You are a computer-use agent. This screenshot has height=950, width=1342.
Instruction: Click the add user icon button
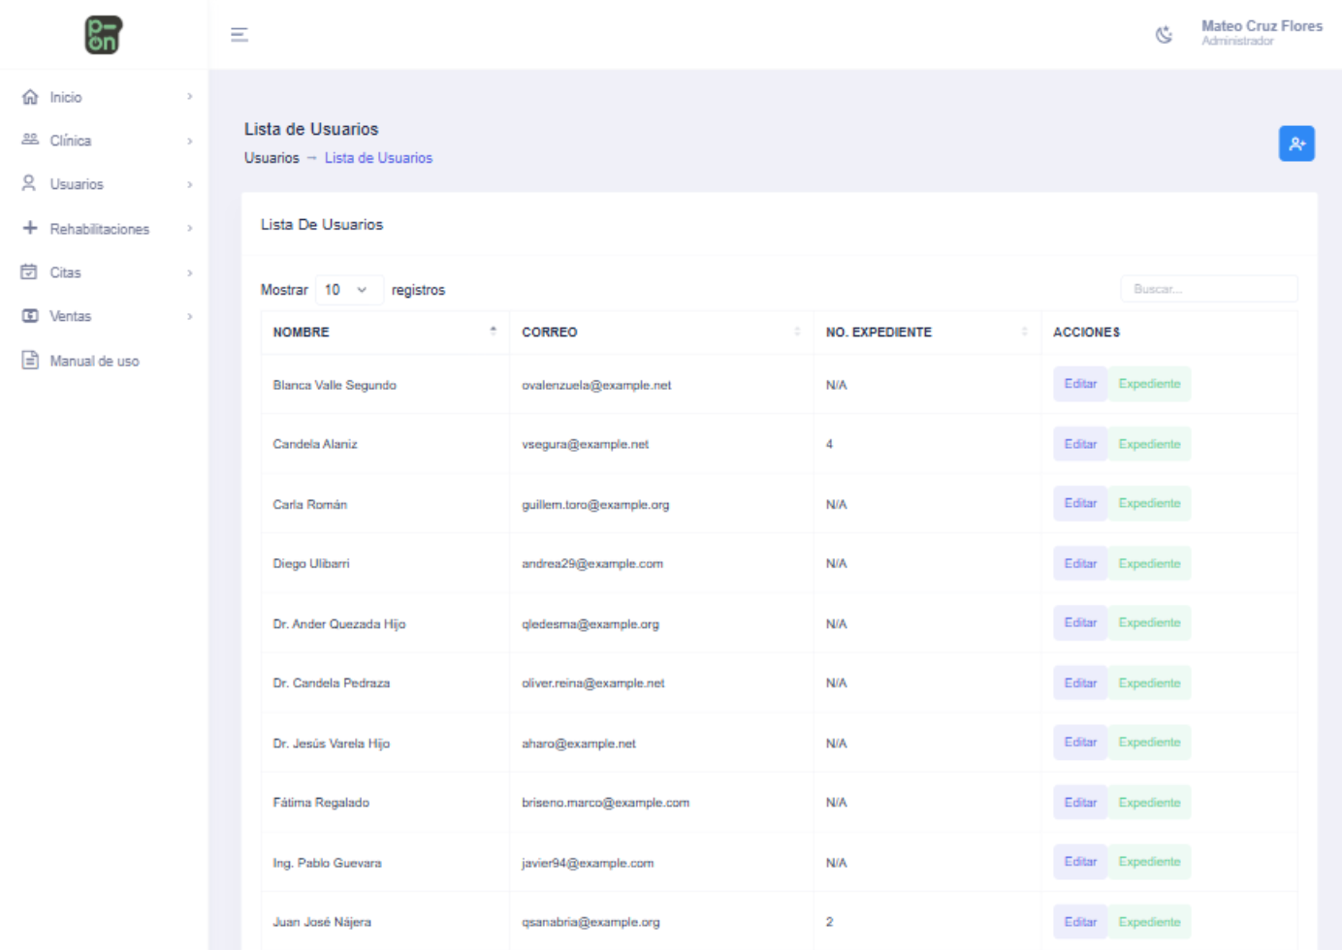(1296, 143)
